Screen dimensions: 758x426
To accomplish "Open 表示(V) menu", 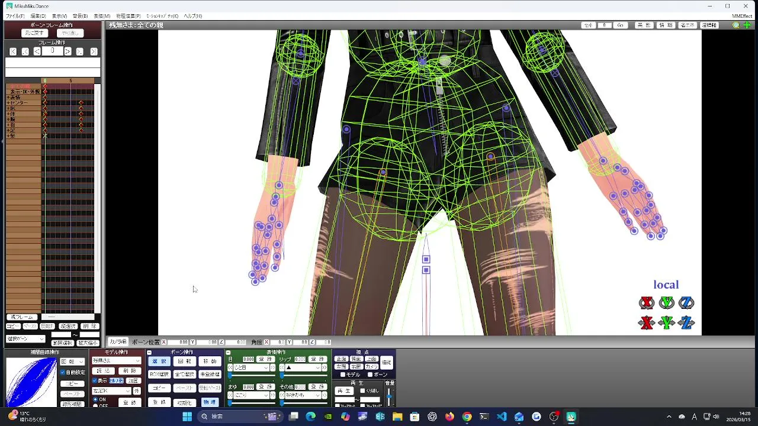I will click(59, 16).
